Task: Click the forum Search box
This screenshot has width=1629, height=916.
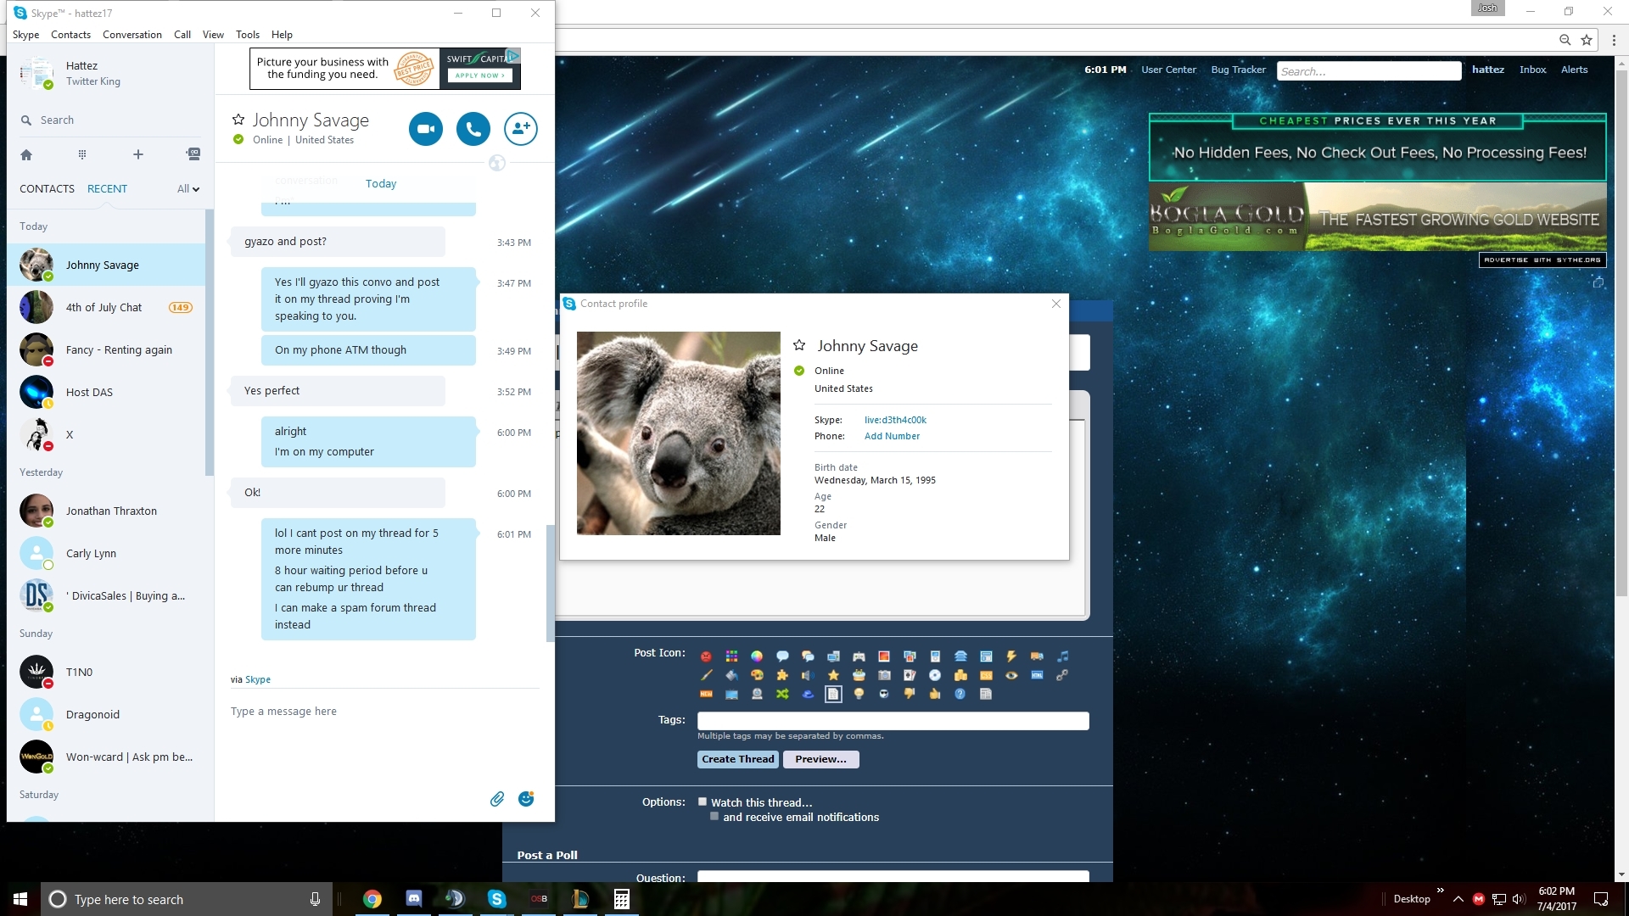Action: tap(1369, 71)
